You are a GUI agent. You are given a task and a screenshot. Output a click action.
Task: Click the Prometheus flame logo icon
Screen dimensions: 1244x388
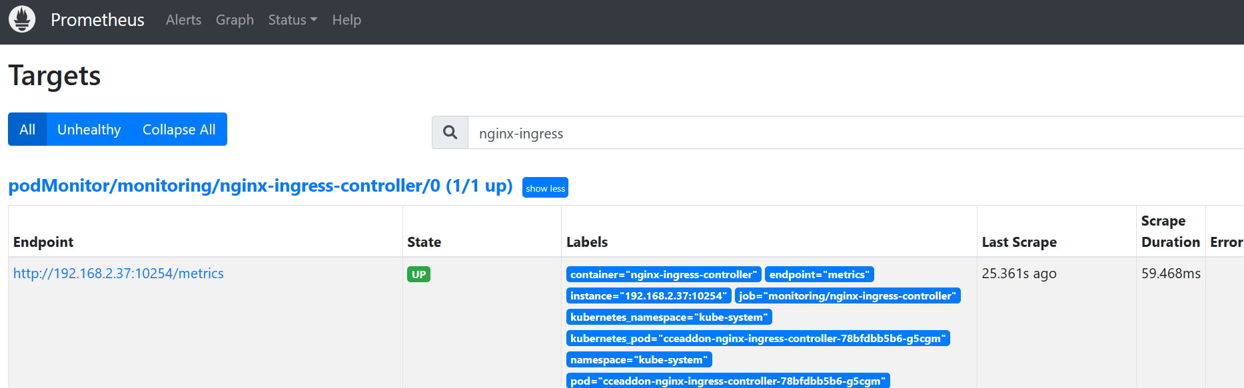pos(22,19)
